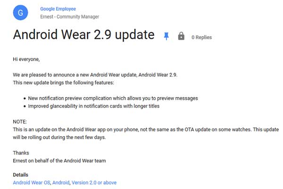Screen dimensions: 283x189
Task: Open the Google Employee profile link
Action: click(x=58, y=9)
